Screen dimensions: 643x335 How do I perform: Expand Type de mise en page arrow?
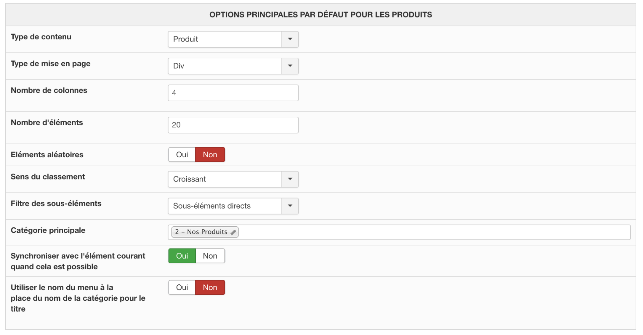[x=290, y=66]
